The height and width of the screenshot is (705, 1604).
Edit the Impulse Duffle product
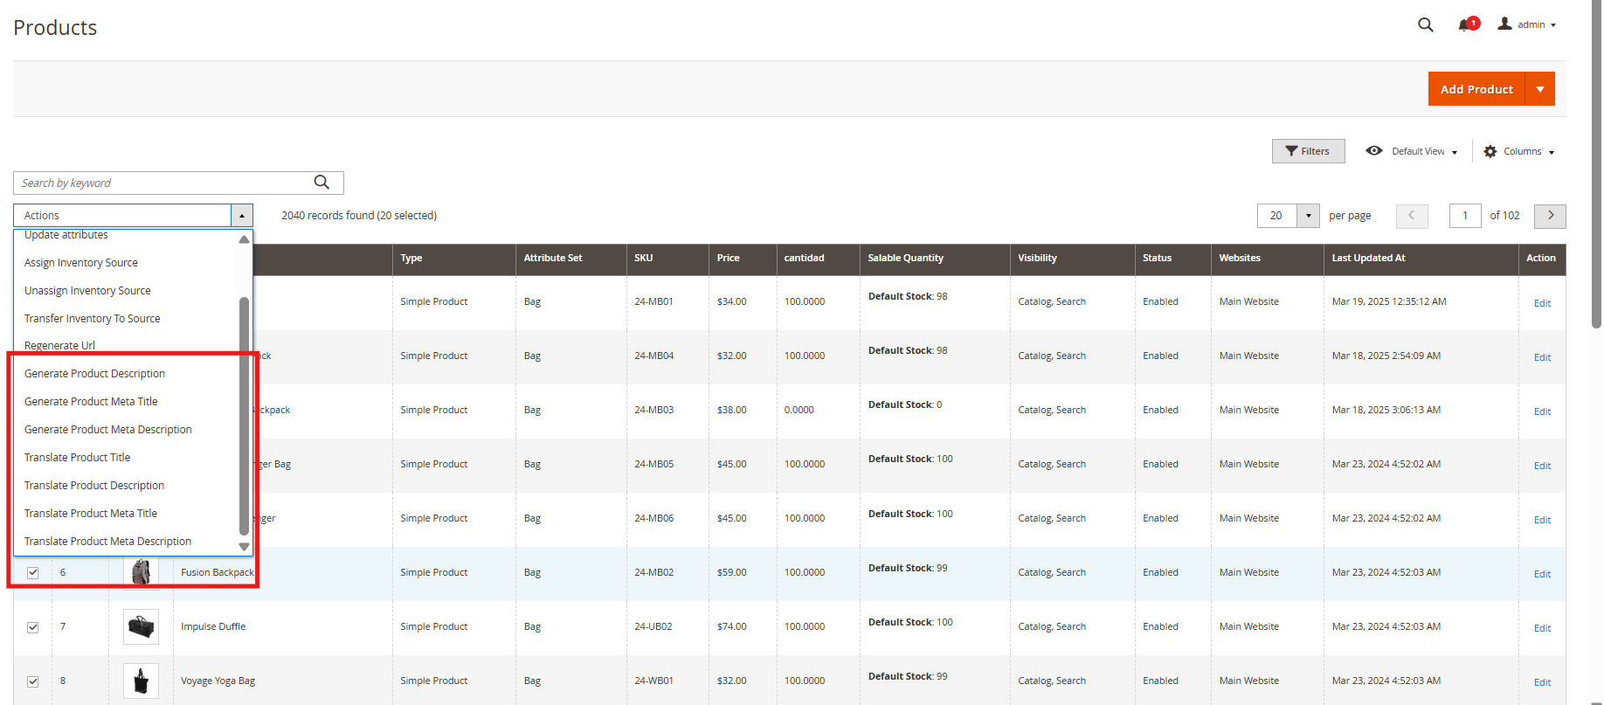1542,628
